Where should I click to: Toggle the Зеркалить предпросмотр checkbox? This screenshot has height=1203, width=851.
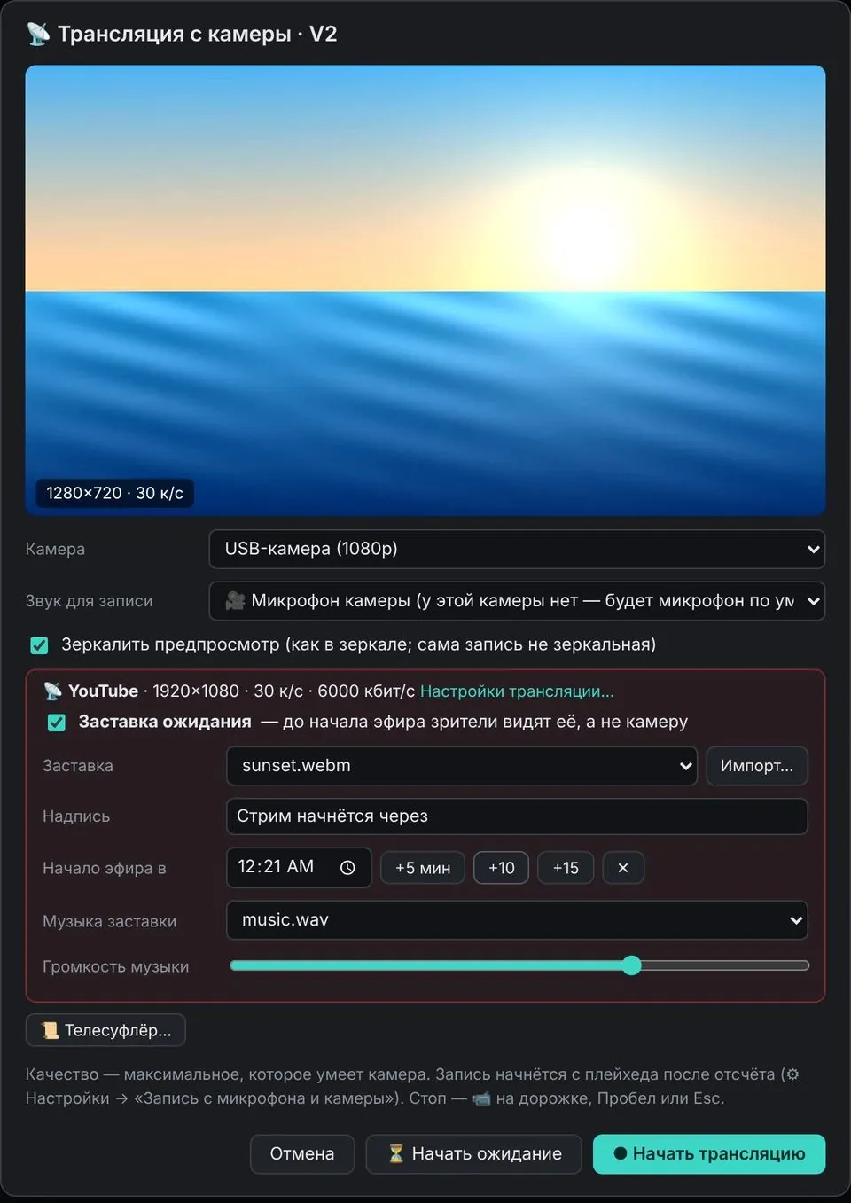(39, 645)
